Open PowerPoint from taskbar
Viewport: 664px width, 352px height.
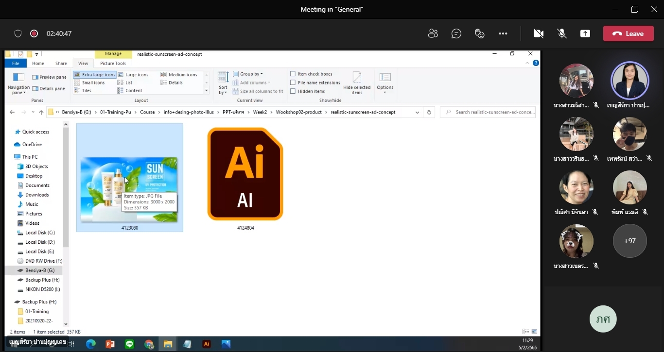tap(110, 344)
